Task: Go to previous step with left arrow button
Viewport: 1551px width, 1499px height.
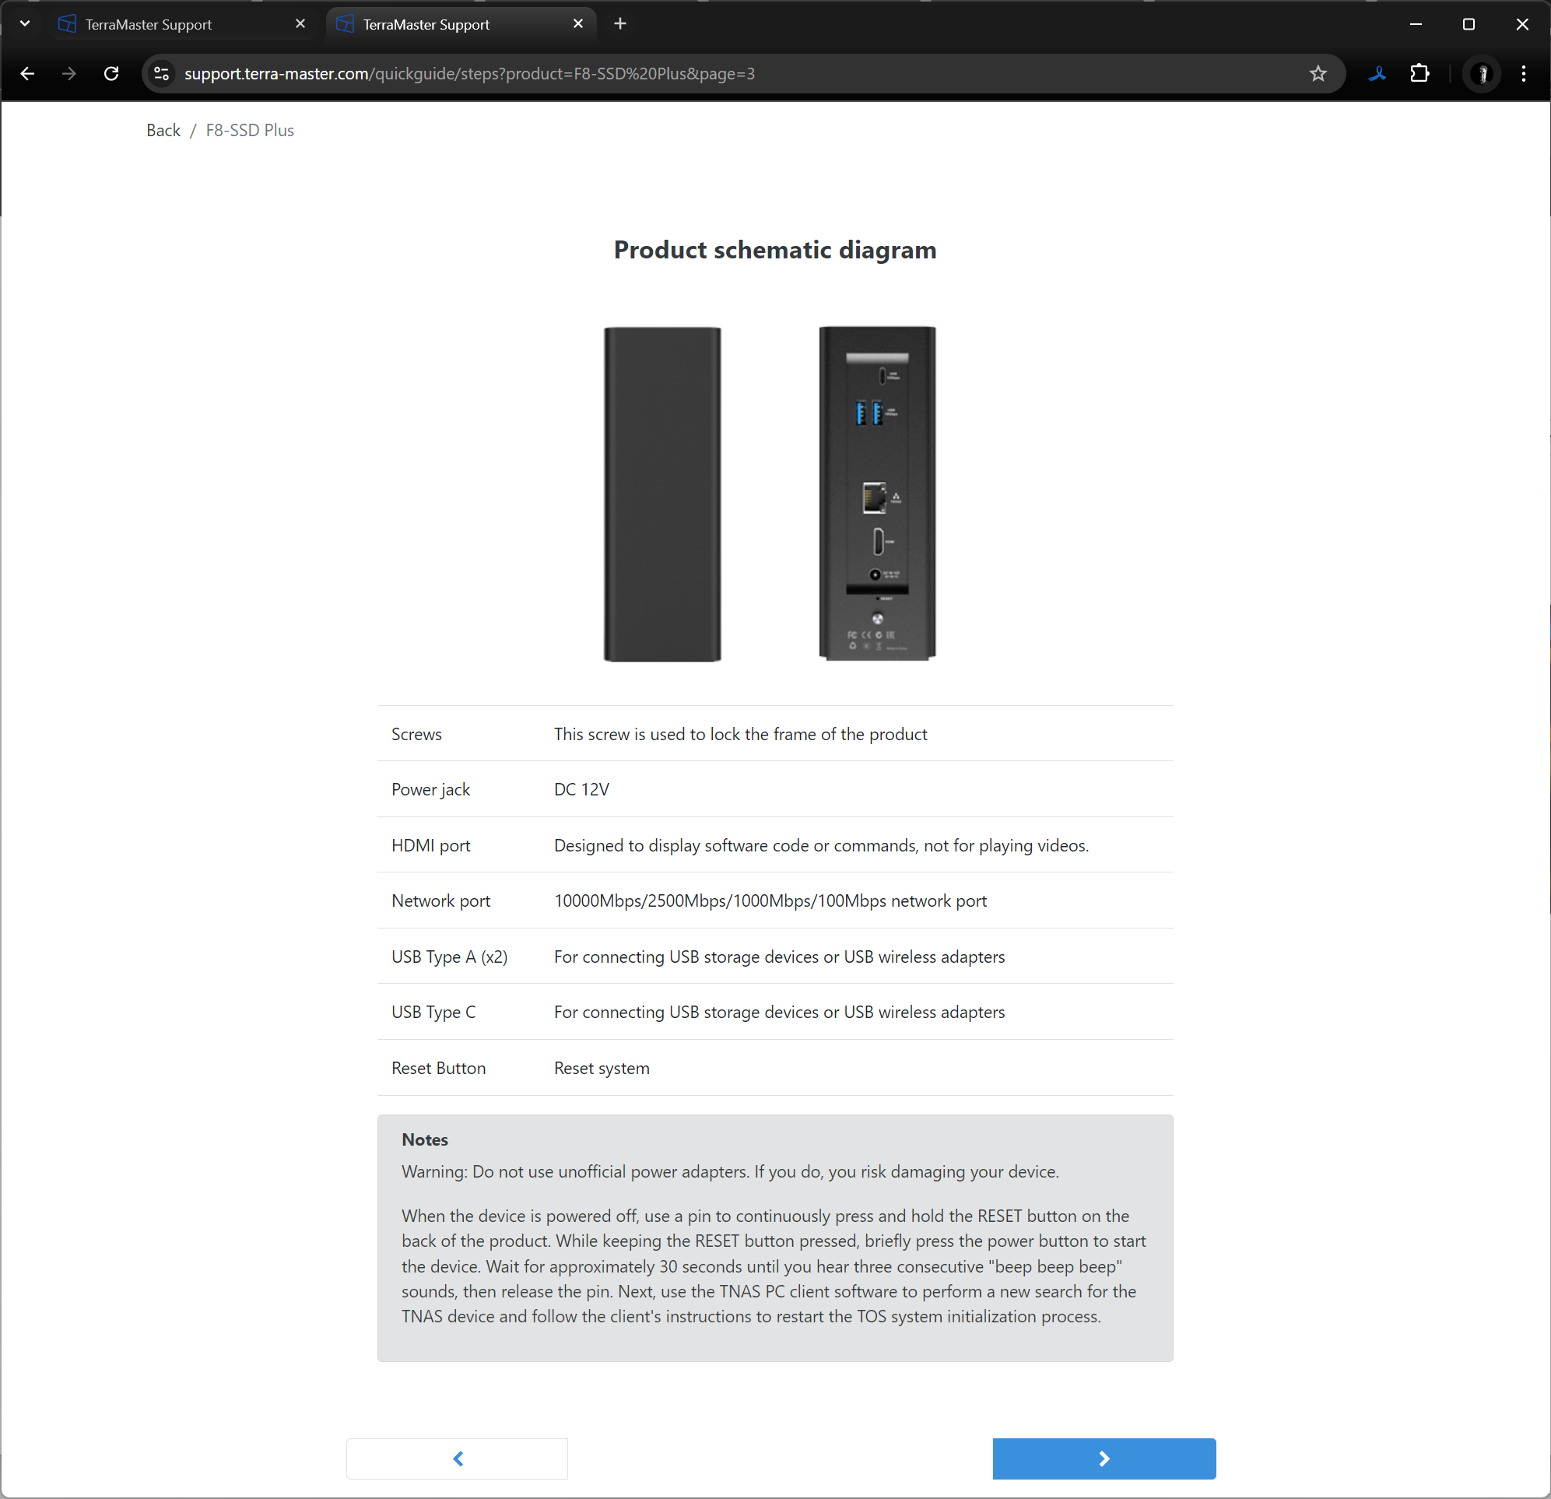Action: pos(458,1458)
